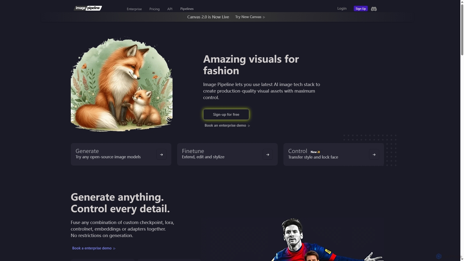This screenshot has height=261, width=464.
Task: Click 'Extend, edit and stylize' text
Action: click(203, 157)
